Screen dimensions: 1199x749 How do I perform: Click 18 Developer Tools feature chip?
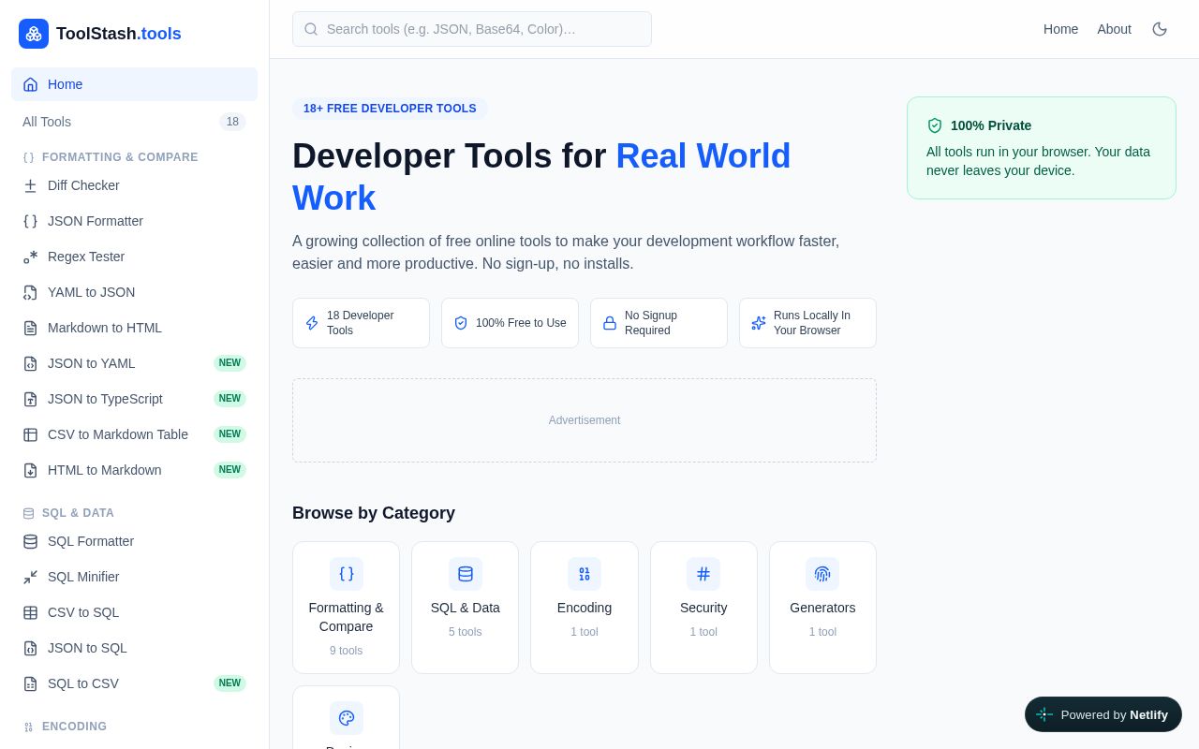[361, 323]
